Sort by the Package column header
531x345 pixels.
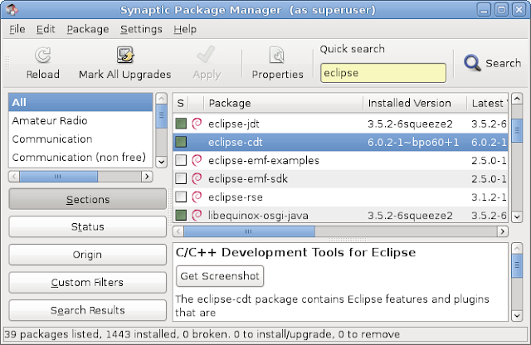tap(284, 103)
